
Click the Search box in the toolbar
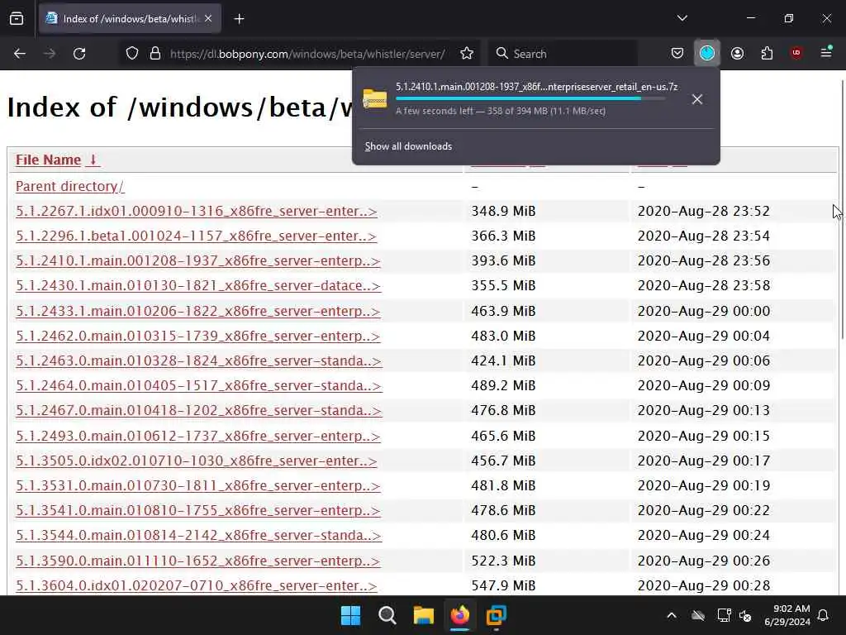(563, 54)
